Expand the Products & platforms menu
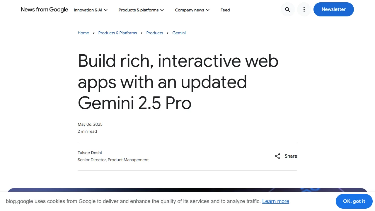Image resolution: width=375 pixels, height=211 pixels. click(x=141, y=10)
